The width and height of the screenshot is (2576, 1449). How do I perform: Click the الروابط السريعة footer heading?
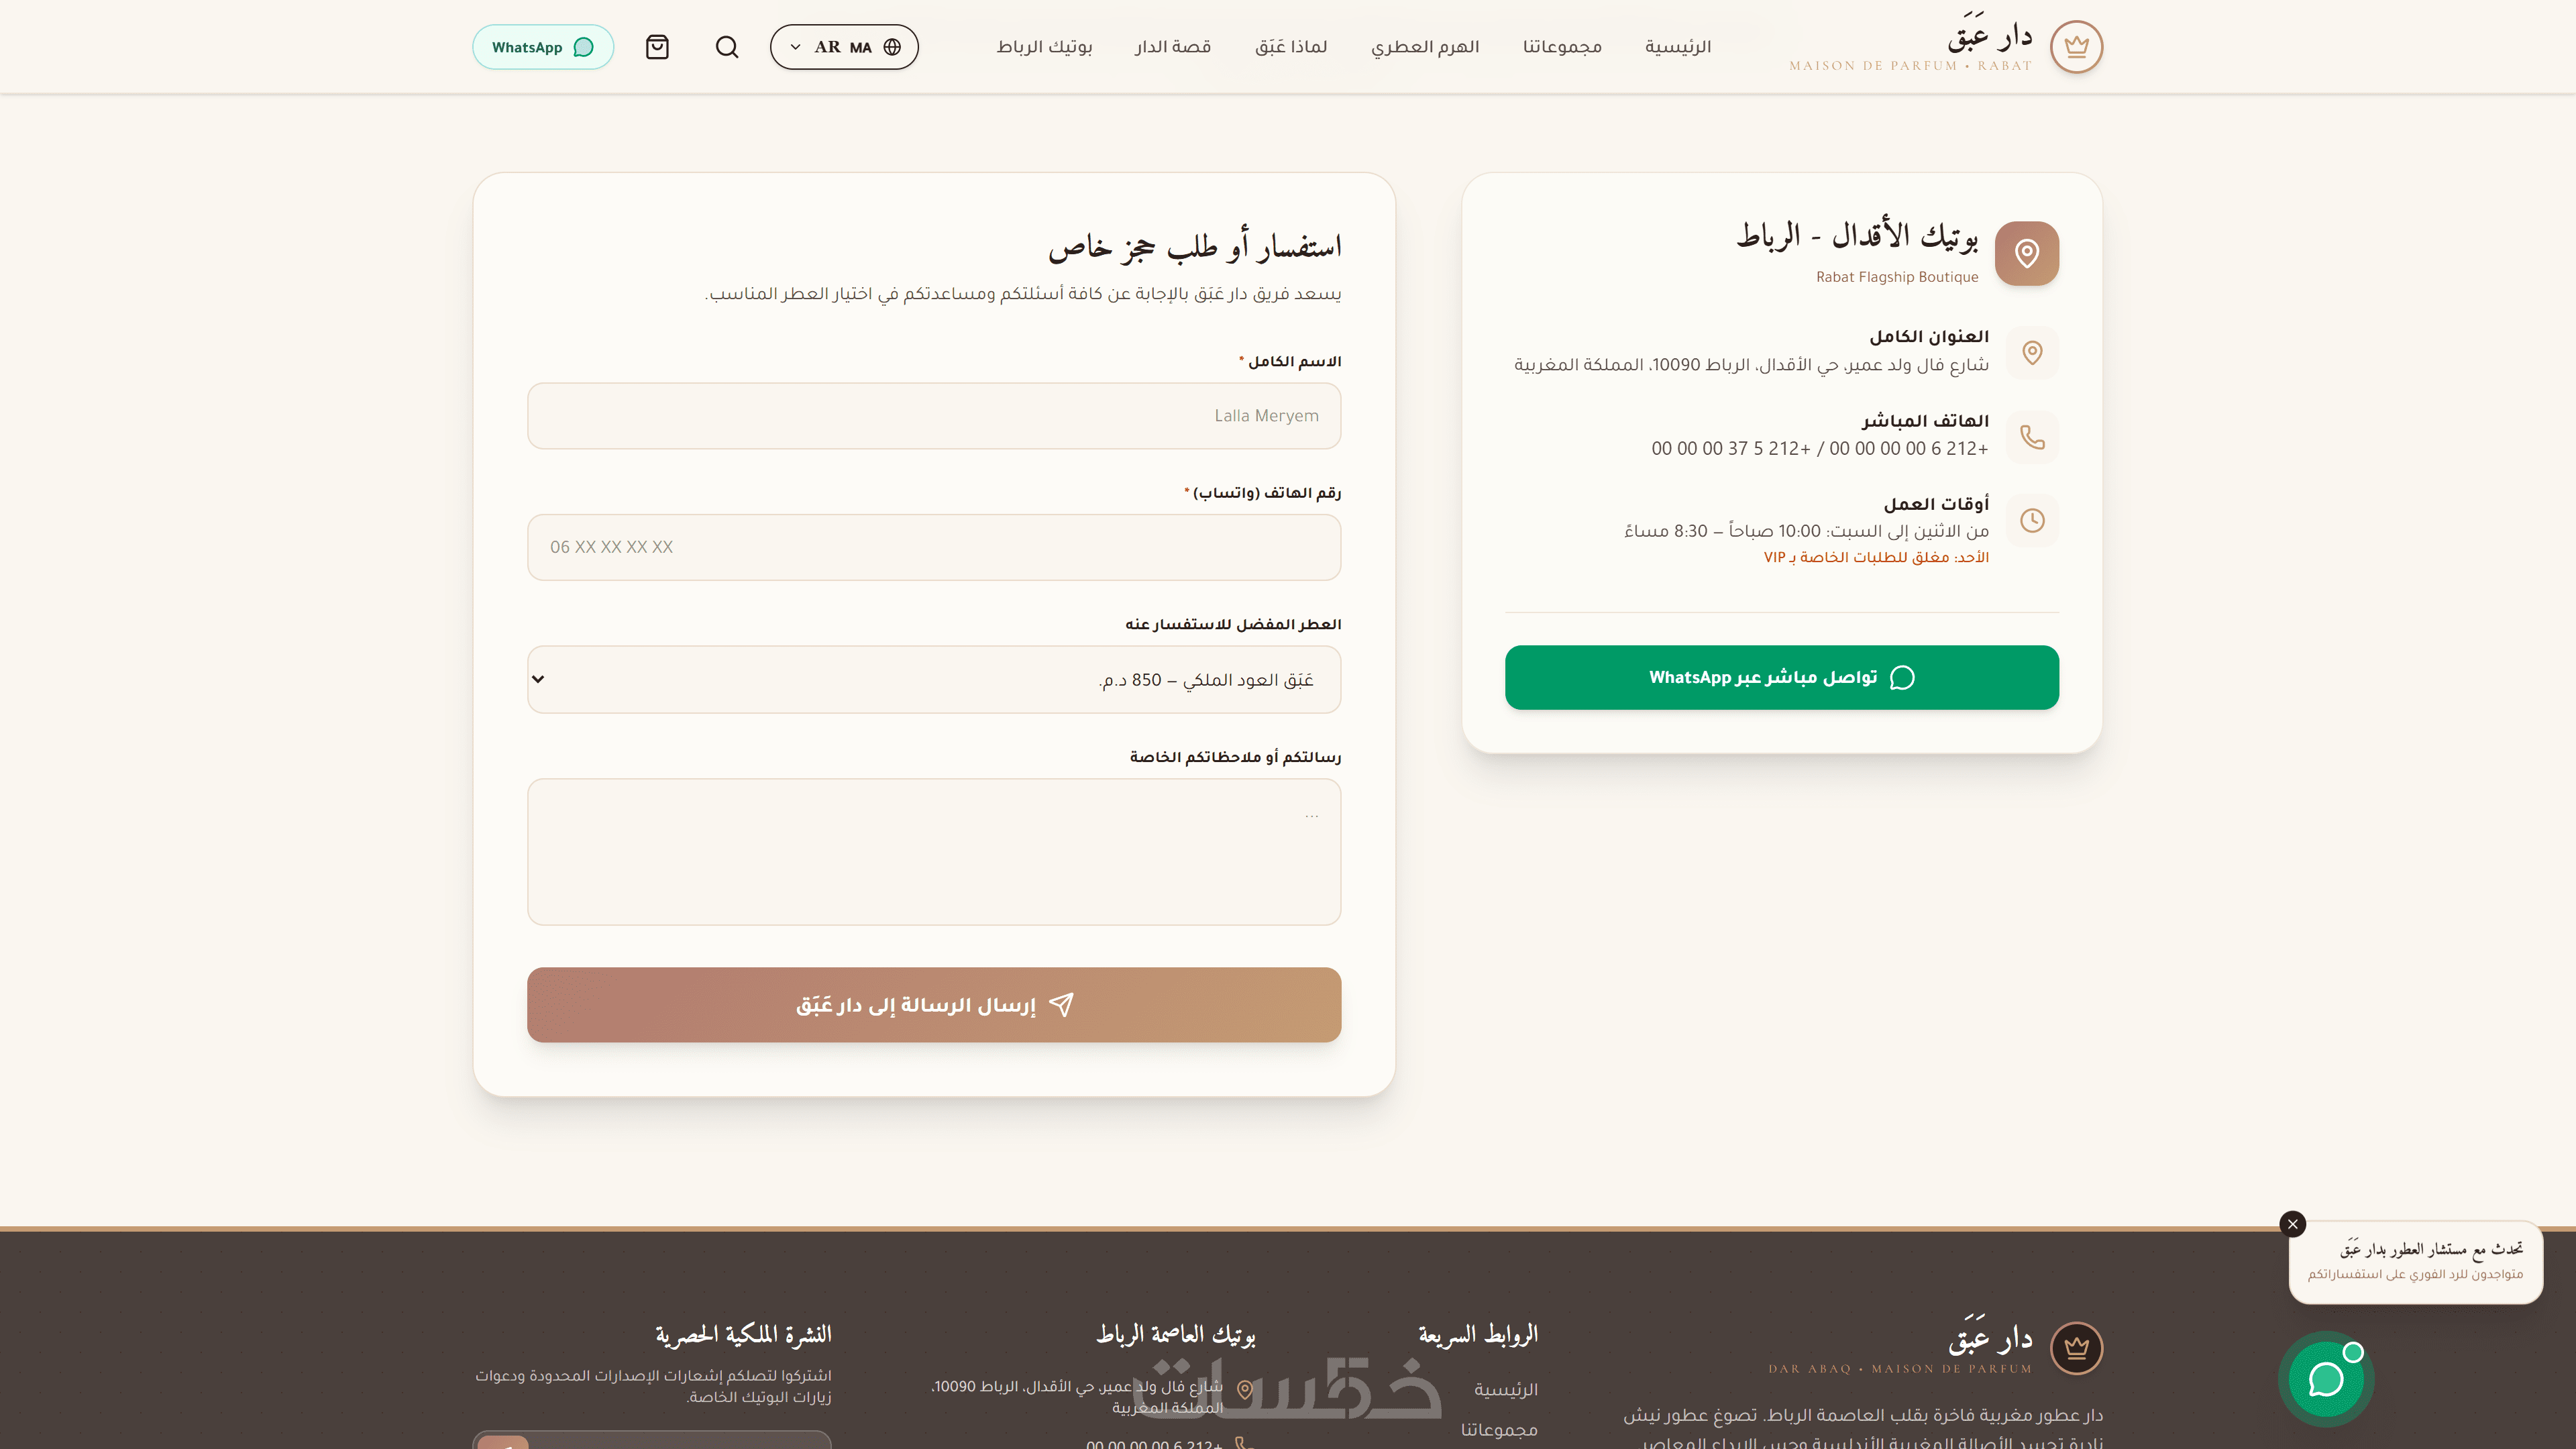click(1478, 1334)
